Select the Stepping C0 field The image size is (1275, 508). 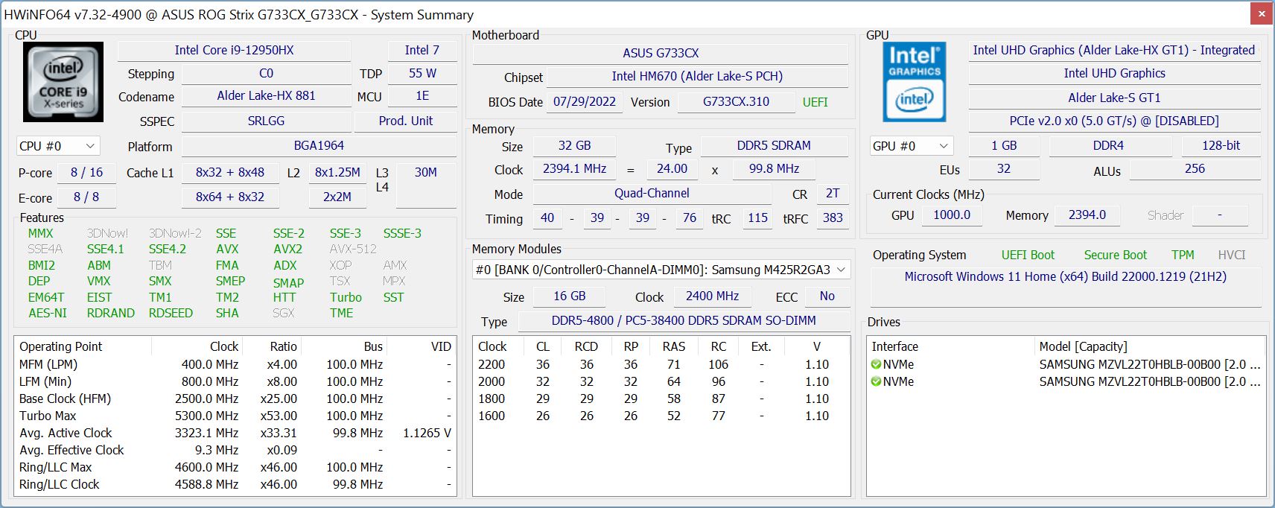(x=266, y=74)
